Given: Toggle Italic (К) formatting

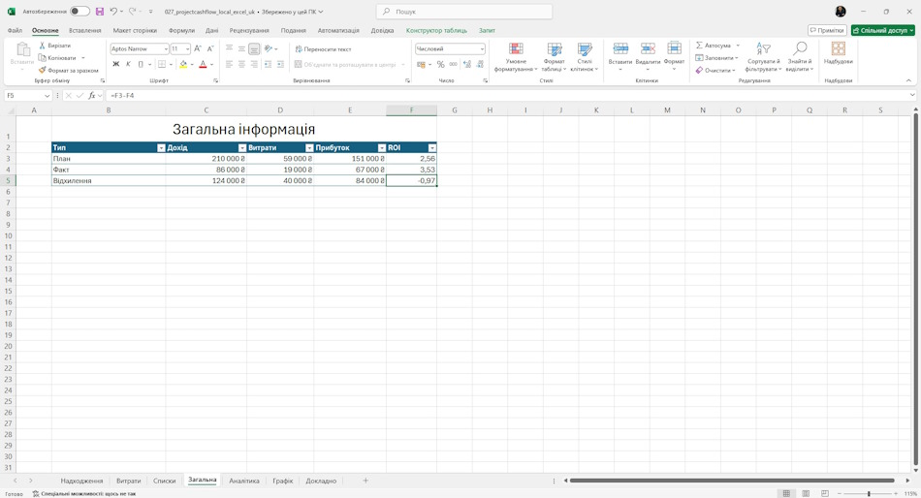Looking at the screenshot, I should (x=128, y=64).
